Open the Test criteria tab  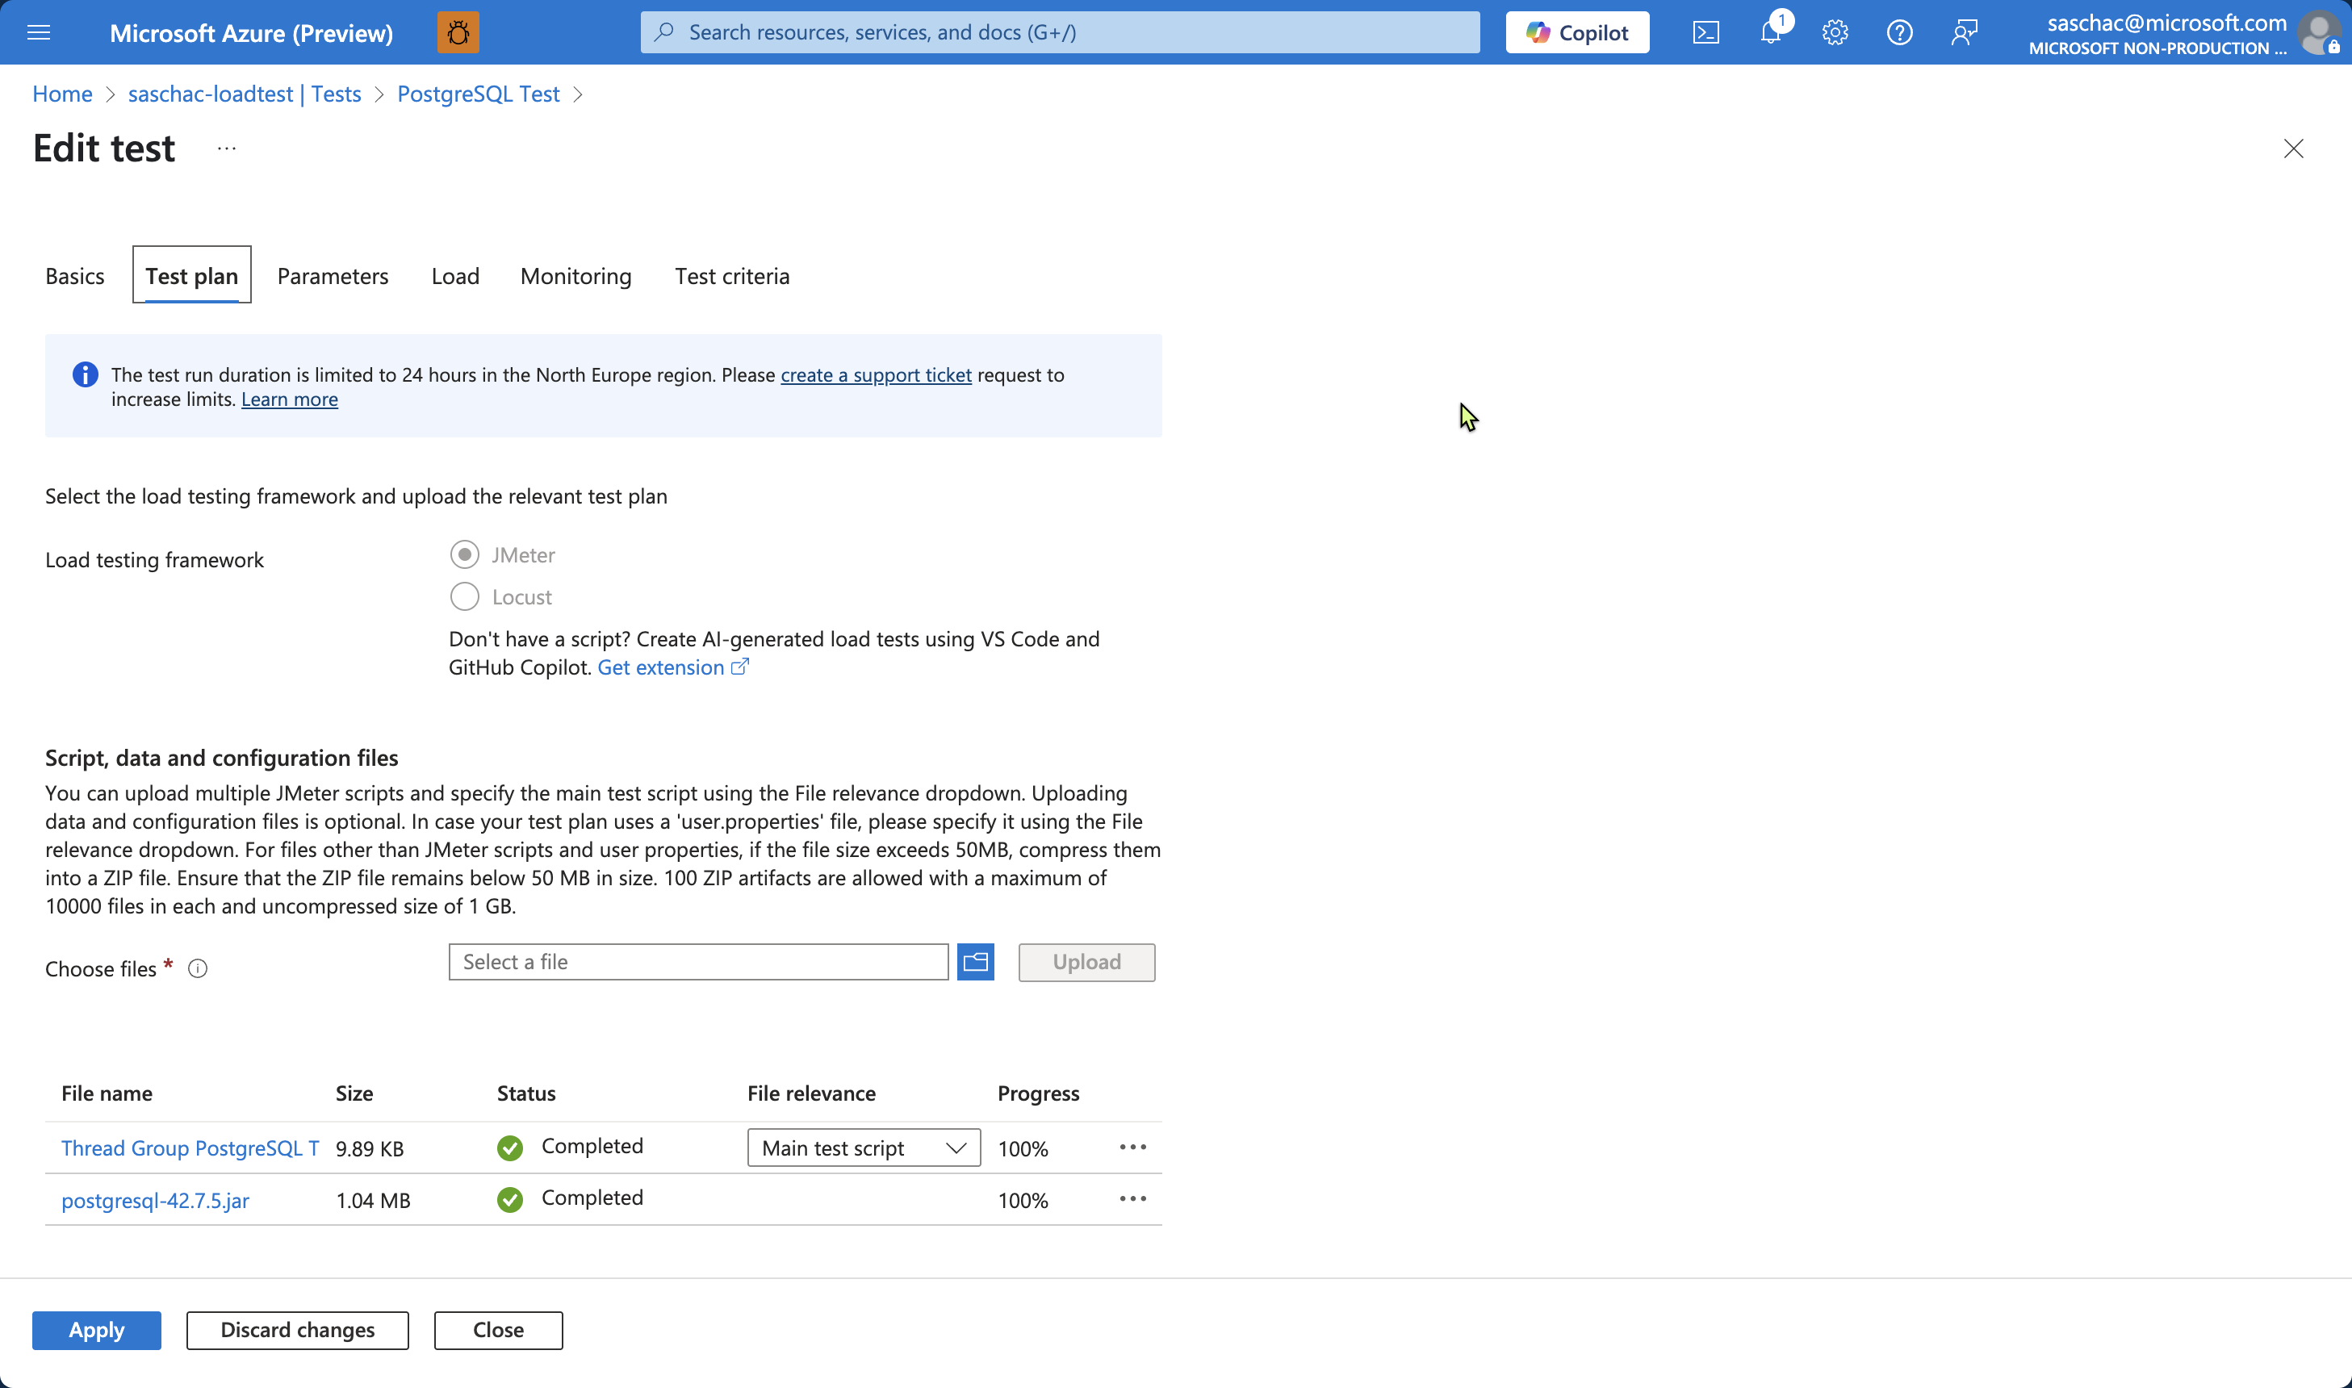(732, 276)
